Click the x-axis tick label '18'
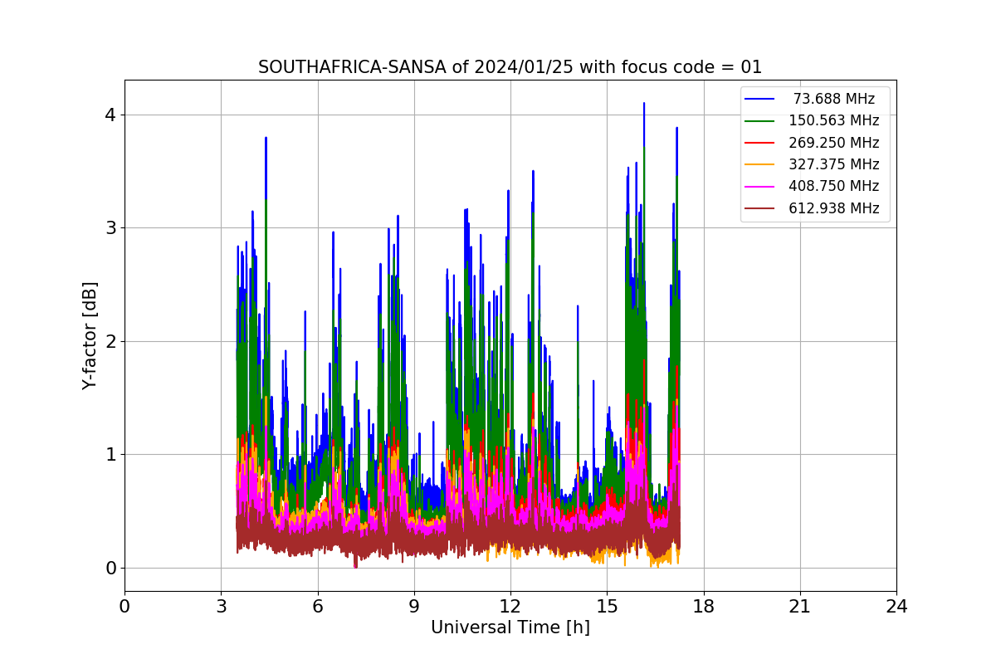996x664 pixels. tap(704, 607)
